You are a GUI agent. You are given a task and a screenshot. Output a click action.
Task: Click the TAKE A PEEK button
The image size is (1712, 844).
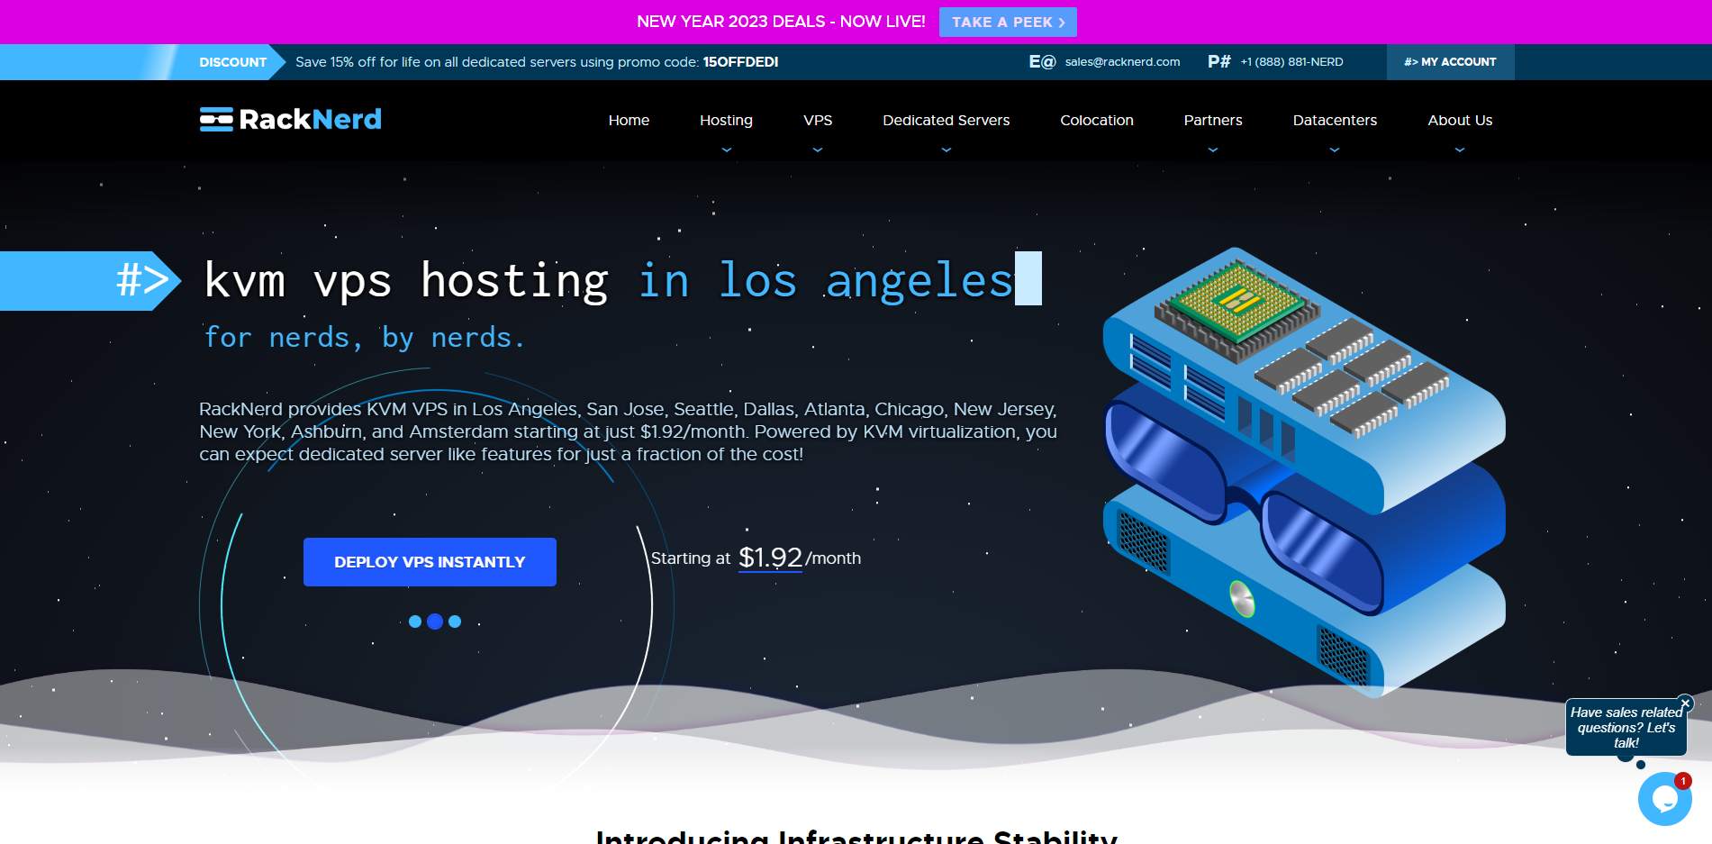pos(1008,22)
